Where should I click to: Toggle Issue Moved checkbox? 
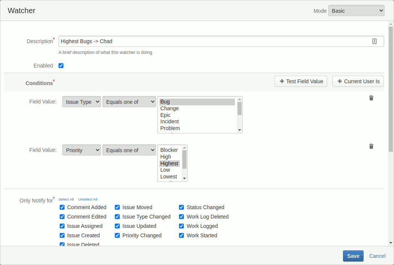[x=117, y=207]
